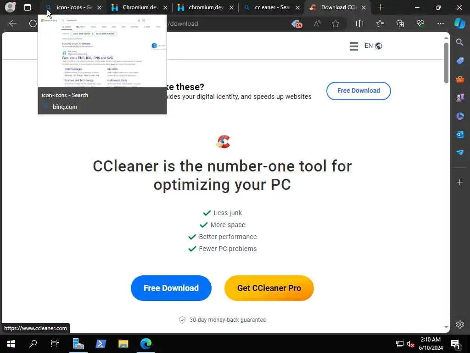This screenshot has width=470, height=353.
Task: Refresh the page with reload icon
Action: (33, 23)
